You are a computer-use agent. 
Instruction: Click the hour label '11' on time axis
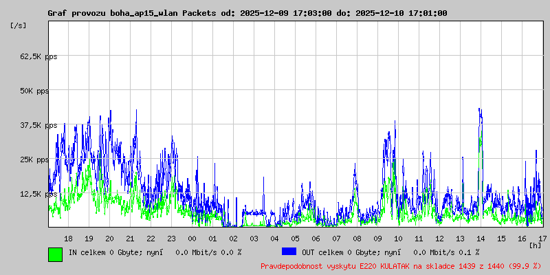coord(419,239)
